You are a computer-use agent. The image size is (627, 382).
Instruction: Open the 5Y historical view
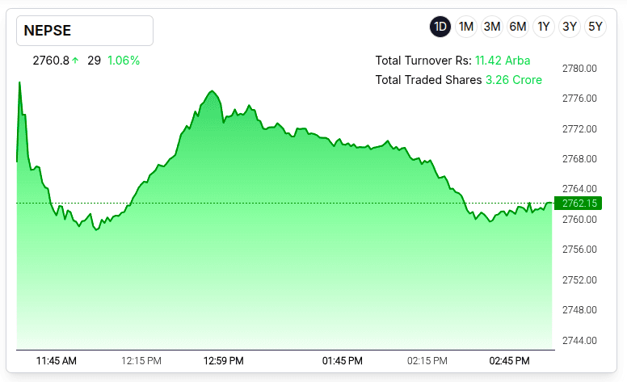tap(595, 27)
